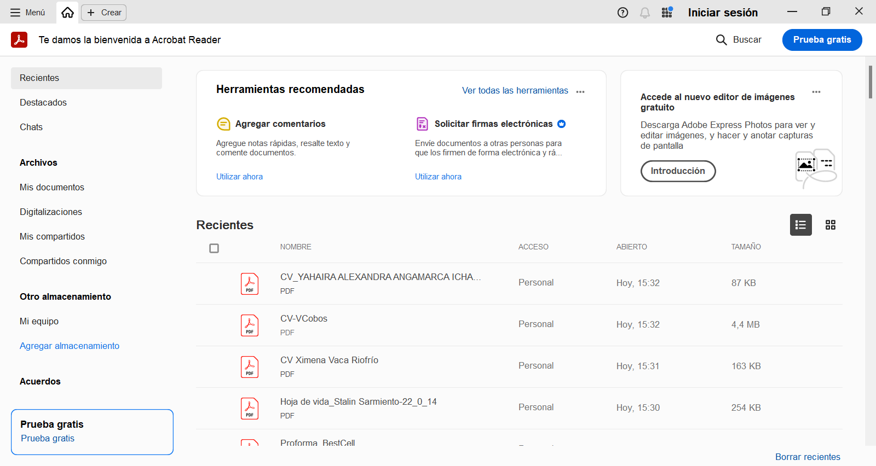
Task: Click the Prueba gratis link in the sidebar card
Action: point(48,439)
